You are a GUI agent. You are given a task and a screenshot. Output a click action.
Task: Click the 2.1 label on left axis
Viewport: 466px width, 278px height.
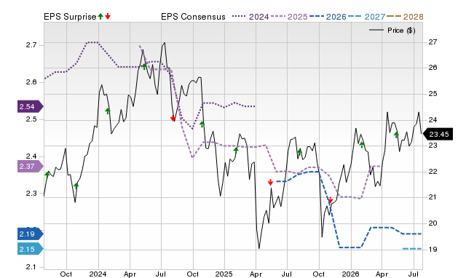[x=31, y=267]
